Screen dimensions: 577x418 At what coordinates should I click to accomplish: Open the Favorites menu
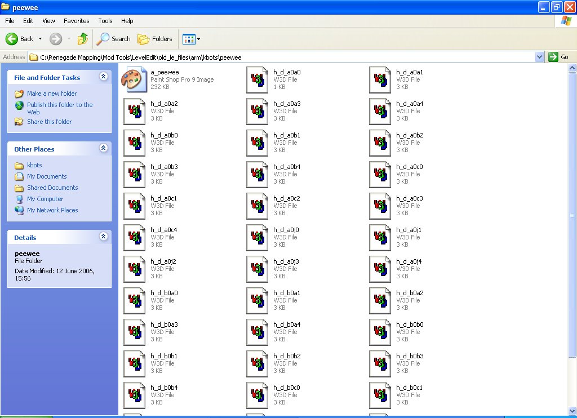76,21
